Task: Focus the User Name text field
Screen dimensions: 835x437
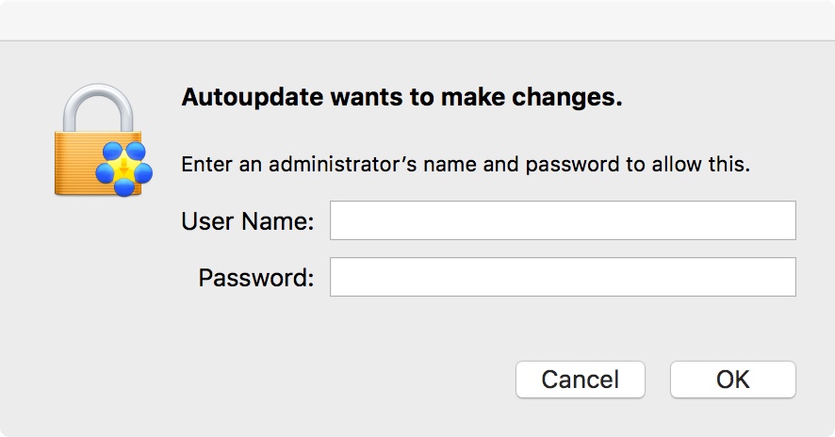Action: click(563, 221)
